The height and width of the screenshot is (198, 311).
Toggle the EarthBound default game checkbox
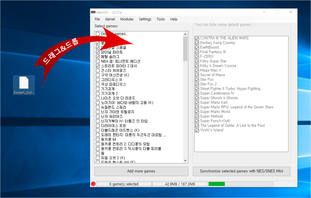coord(197,47)
